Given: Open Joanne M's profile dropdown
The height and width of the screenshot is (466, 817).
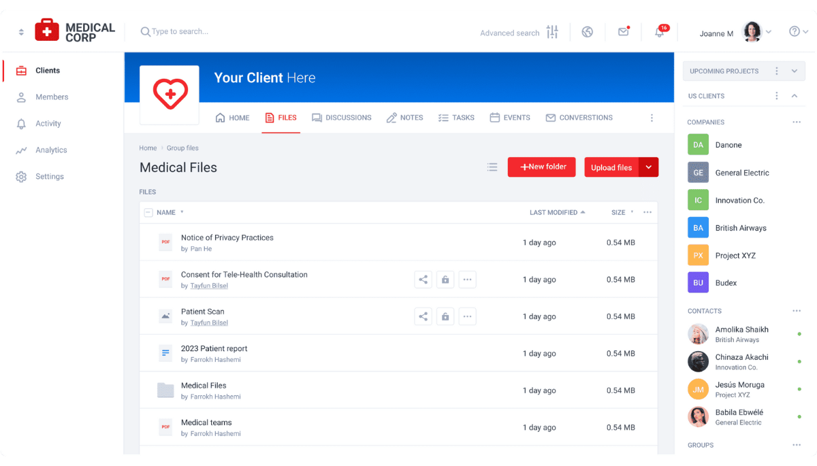Looking at the screenshot, I should [x=770, y=31].
